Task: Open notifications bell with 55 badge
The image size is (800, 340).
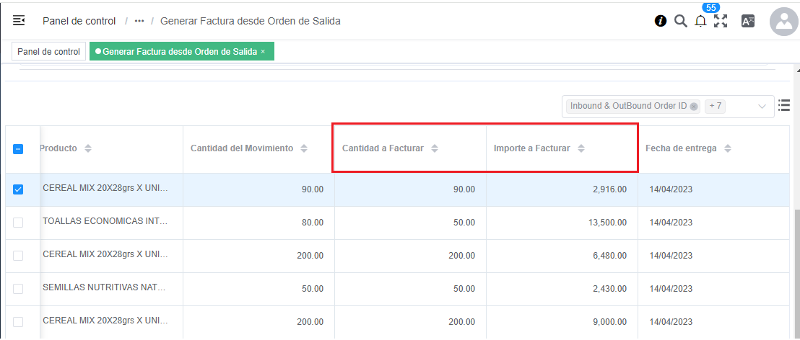Action: click(x=700, y=21)
